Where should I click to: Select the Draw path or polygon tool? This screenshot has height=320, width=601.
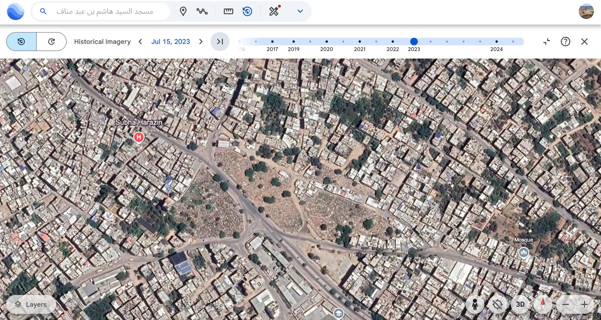coord(202,11)
